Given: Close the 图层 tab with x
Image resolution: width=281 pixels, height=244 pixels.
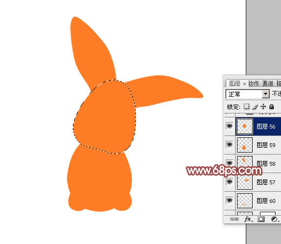Looking at the screenshot, I should [244, 84].
